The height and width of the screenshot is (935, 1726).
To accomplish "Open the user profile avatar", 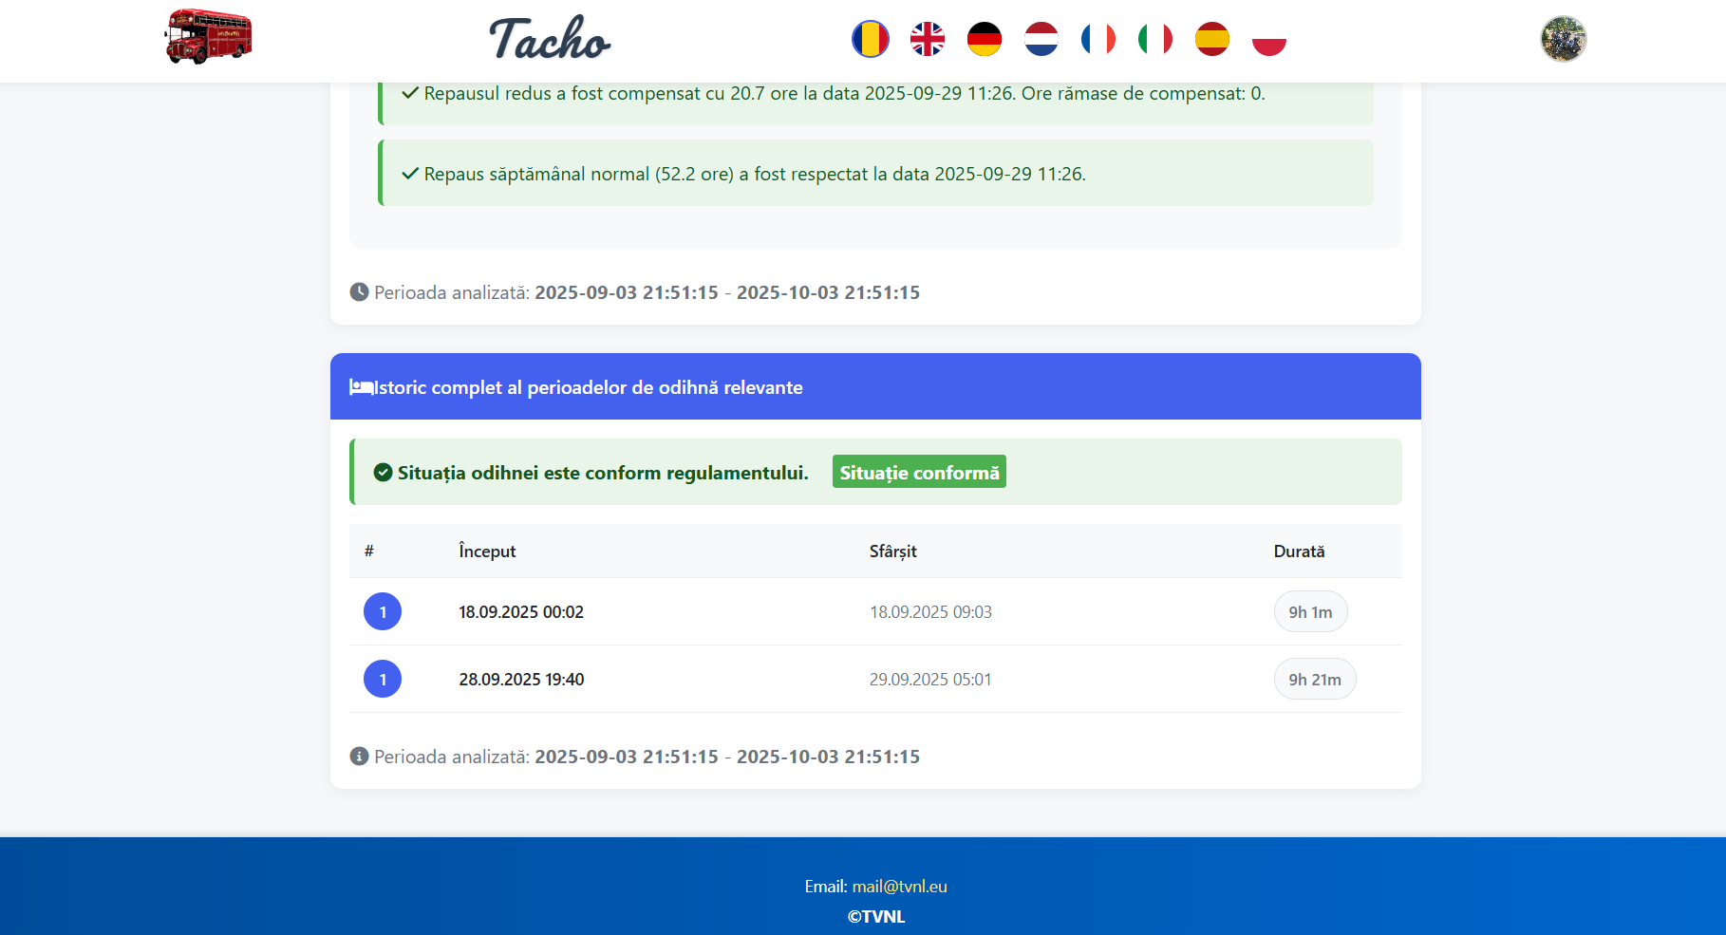I will 1563,39.
